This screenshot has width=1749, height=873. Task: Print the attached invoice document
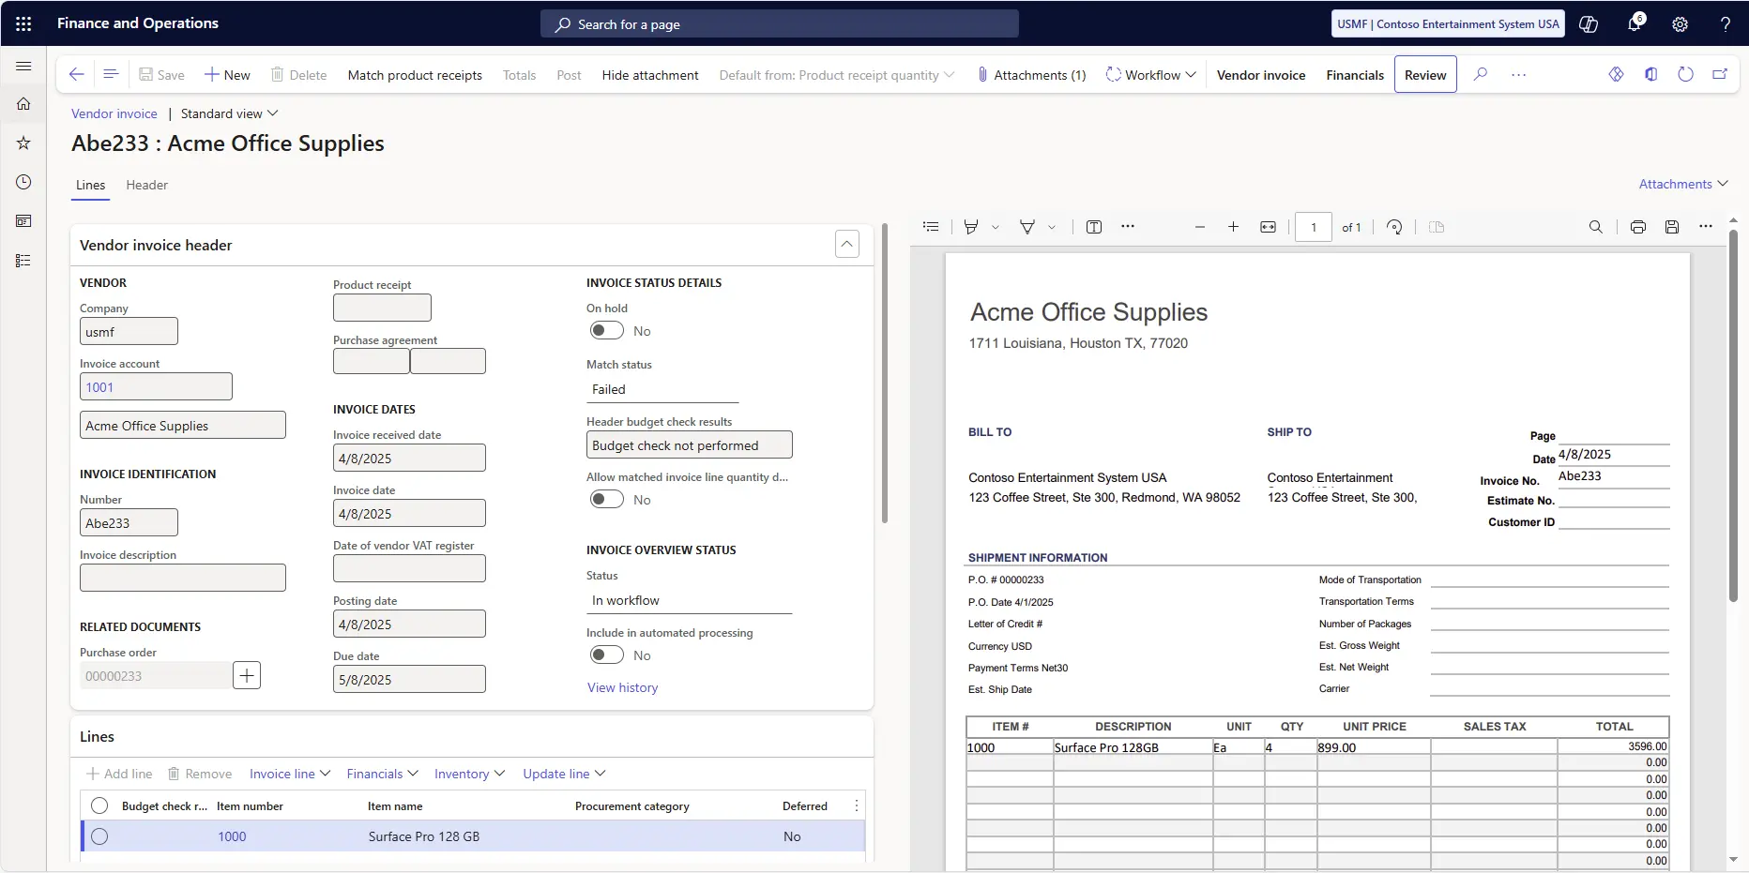pyautogui.click(x=1638, y=227)
